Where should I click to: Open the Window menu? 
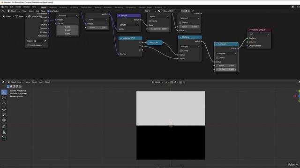click(x=26, y=7)
